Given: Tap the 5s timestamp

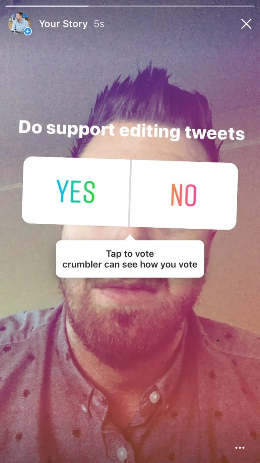Looking at the screenshot, I should pos(99,24).
